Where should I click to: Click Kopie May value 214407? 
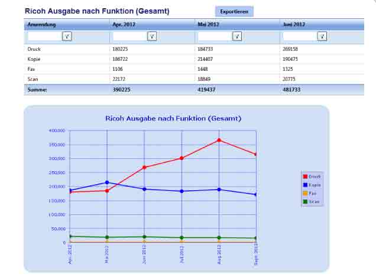pyautogui.click(x=205, y=59)
